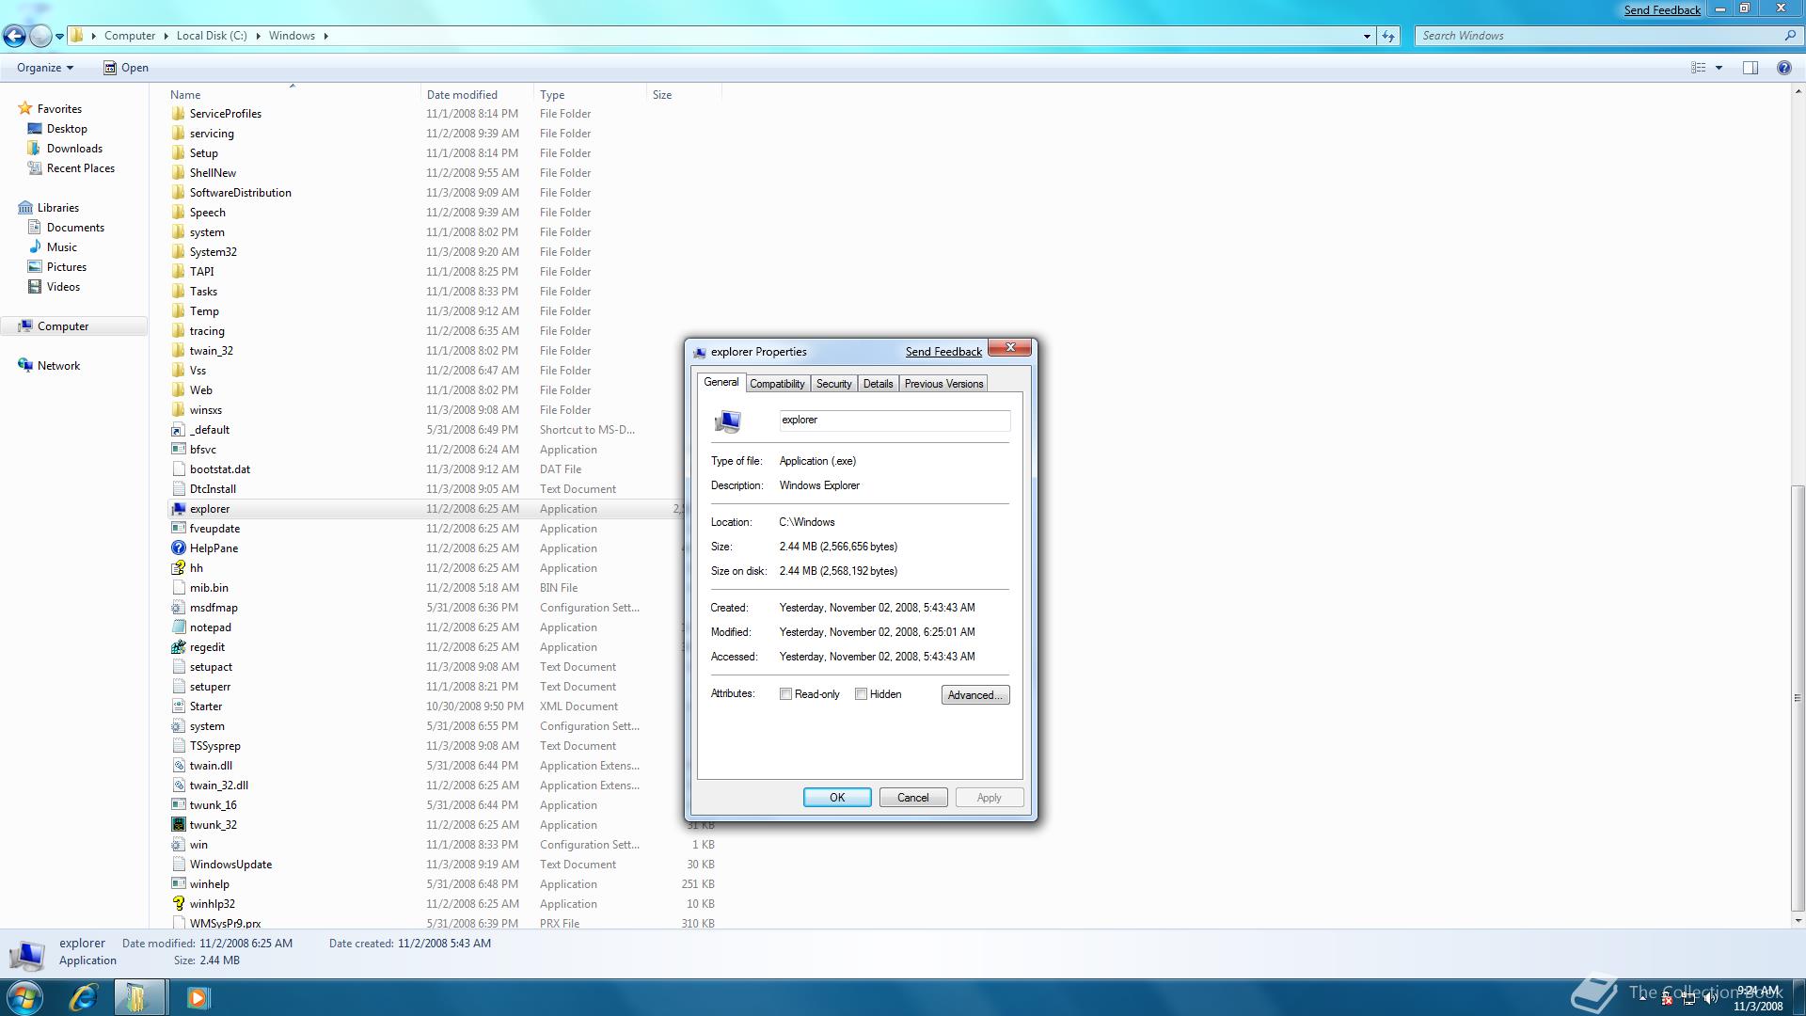Click the hh application icon
The width and height of the screenshot is (1806, 1016).
tap(179, 568)
